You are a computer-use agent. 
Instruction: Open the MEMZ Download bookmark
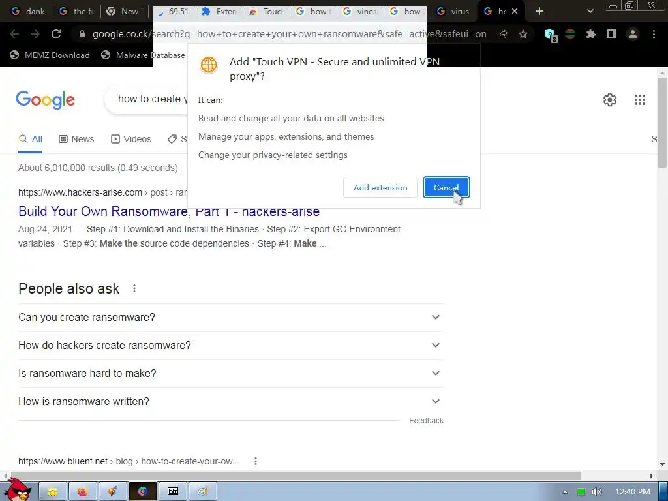point(50,55)
